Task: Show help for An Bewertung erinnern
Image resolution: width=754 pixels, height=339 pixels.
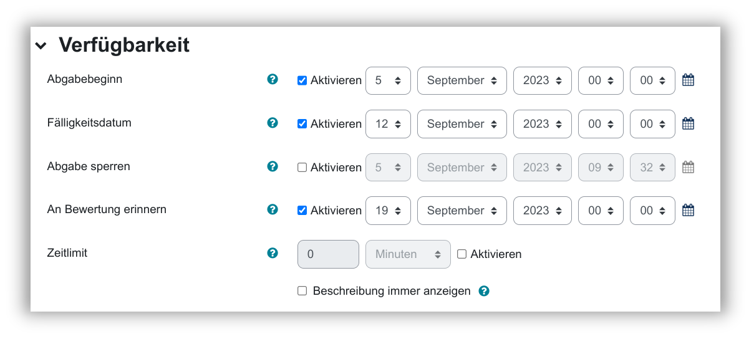Action: pos(273,209)
